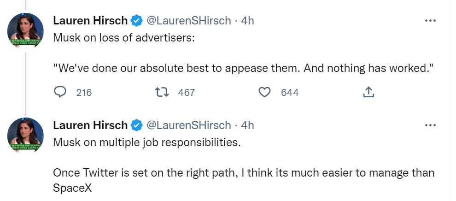The height and width of the screenshot is (201, 456).
Task: Expand the three-dot menu on the job responsibilities tweet
Action: (430, 125)
